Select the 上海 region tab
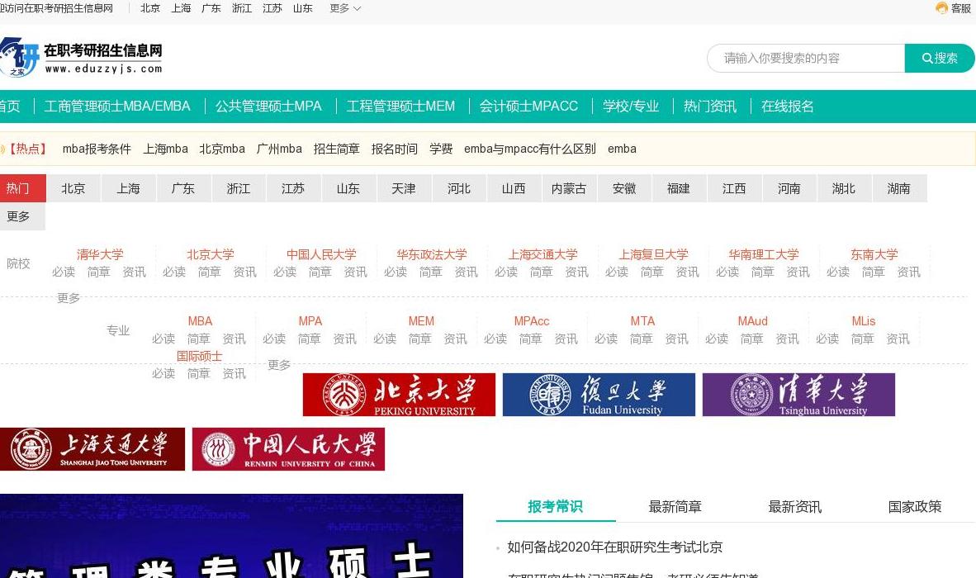Image resolution: width=976 pixels, height=578 pixels. (x=128, y=188)
